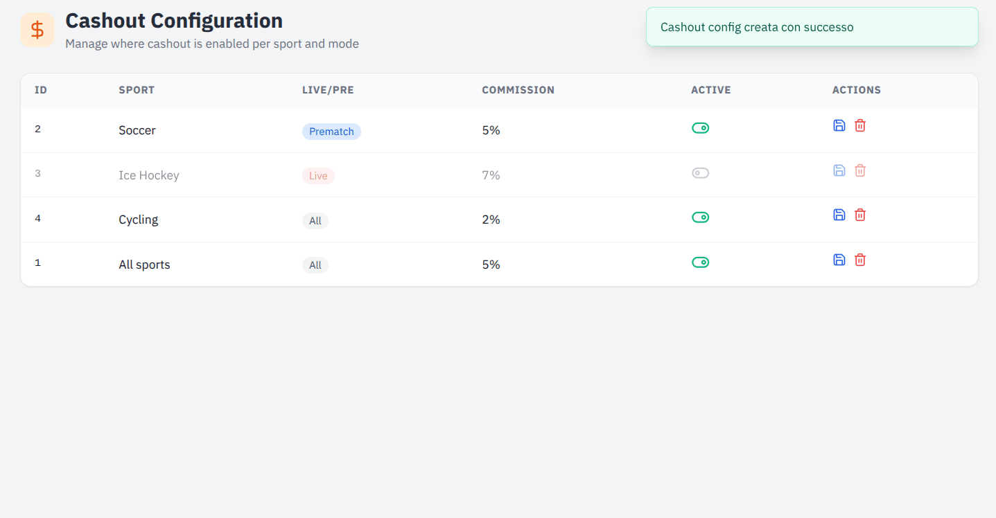996x518 pixels.
Task: Enable the Ice Hockey active toggle
Action: (700, 173)
